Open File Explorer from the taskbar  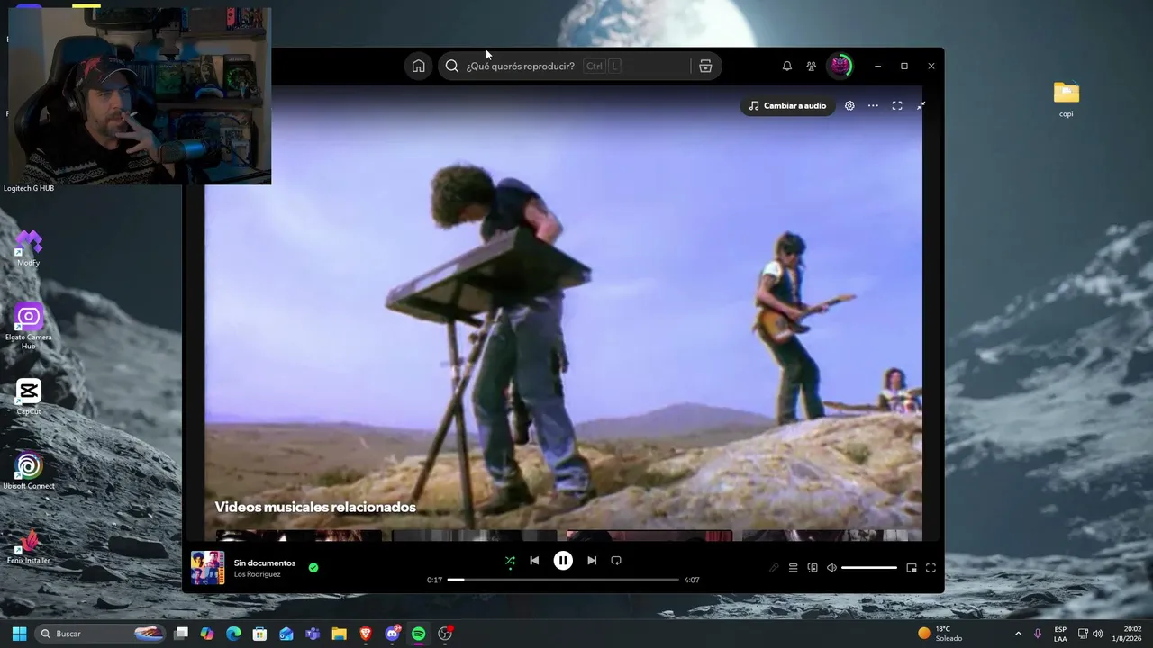point(339,634)
